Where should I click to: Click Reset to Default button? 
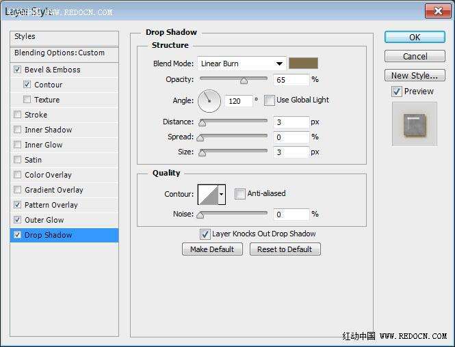pos(285,249)
